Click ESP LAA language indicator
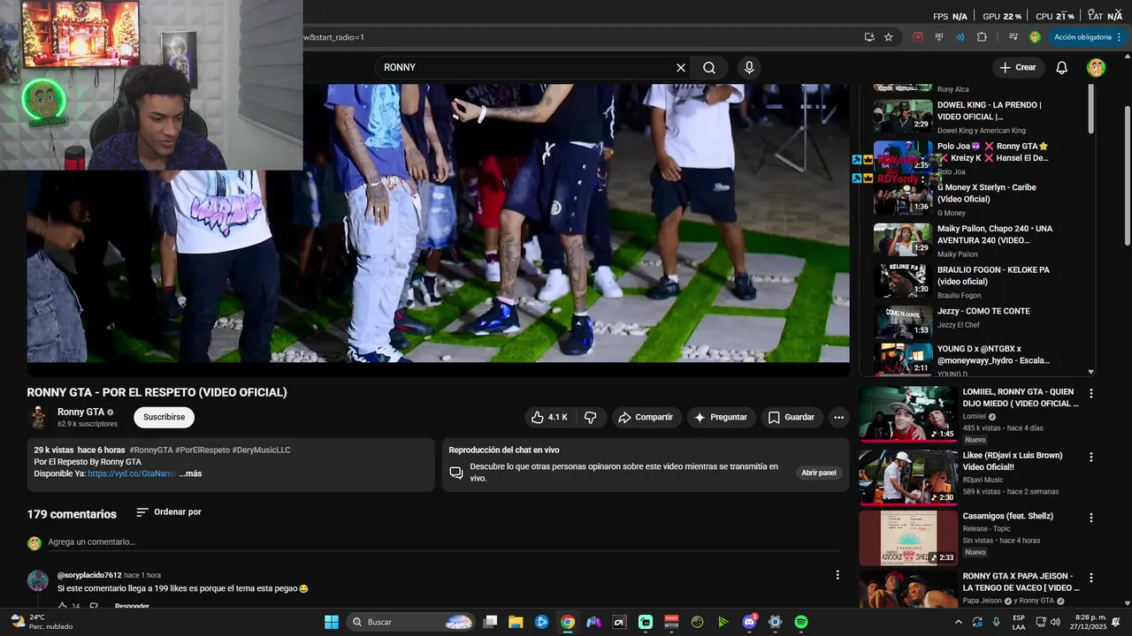 (x=1019, y=622)
